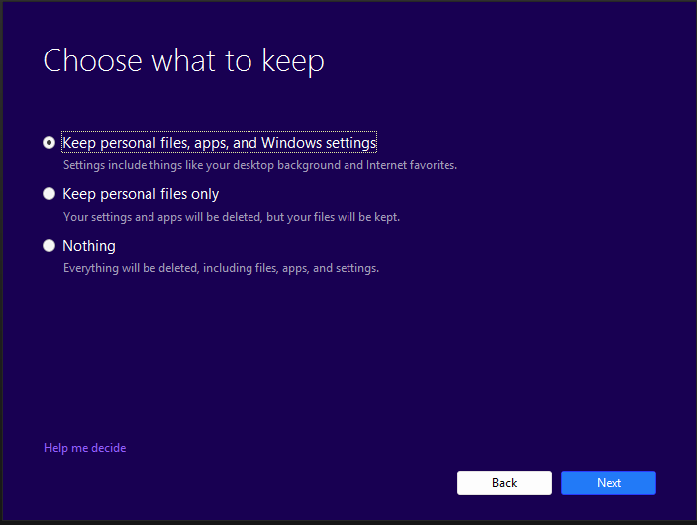
Task: Click the 'Everything will be deleted' description text
Action: [221, 268]
